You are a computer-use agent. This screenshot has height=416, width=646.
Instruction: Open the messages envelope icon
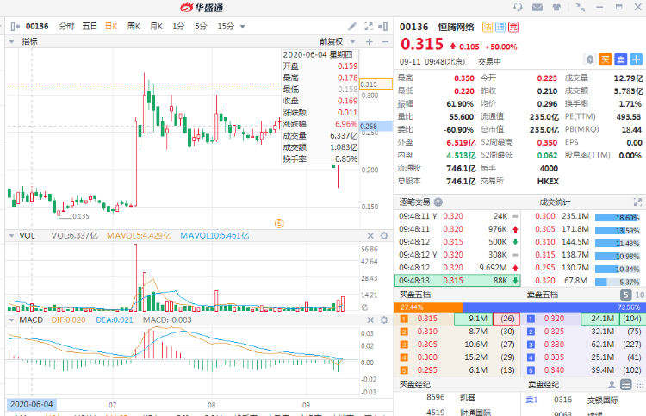(537, 7)
